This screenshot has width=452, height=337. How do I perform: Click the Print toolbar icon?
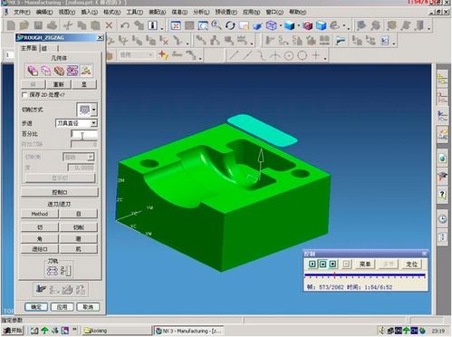[x=52, y=25]
